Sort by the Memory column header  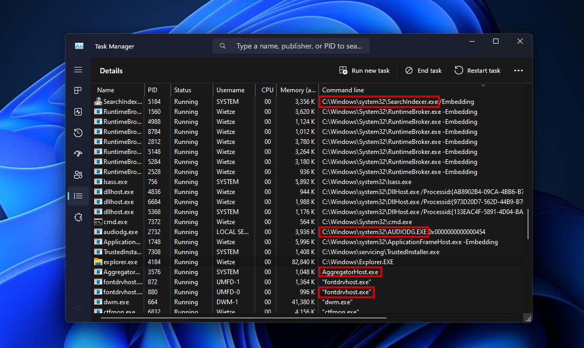[x=298, y=90]
